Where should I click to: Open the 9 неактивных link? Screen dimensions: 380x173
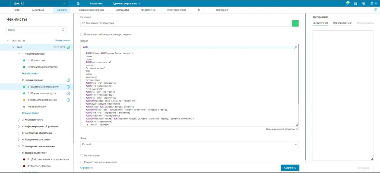point(63,40)
